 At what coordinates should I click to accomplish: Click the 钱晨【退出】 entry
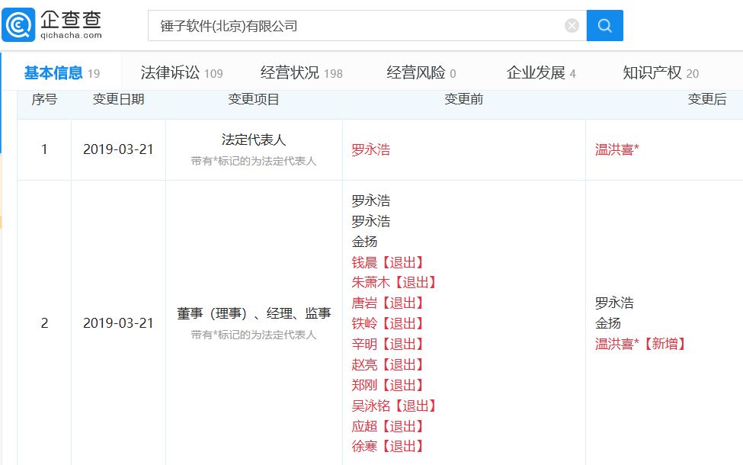click(387, 262)
